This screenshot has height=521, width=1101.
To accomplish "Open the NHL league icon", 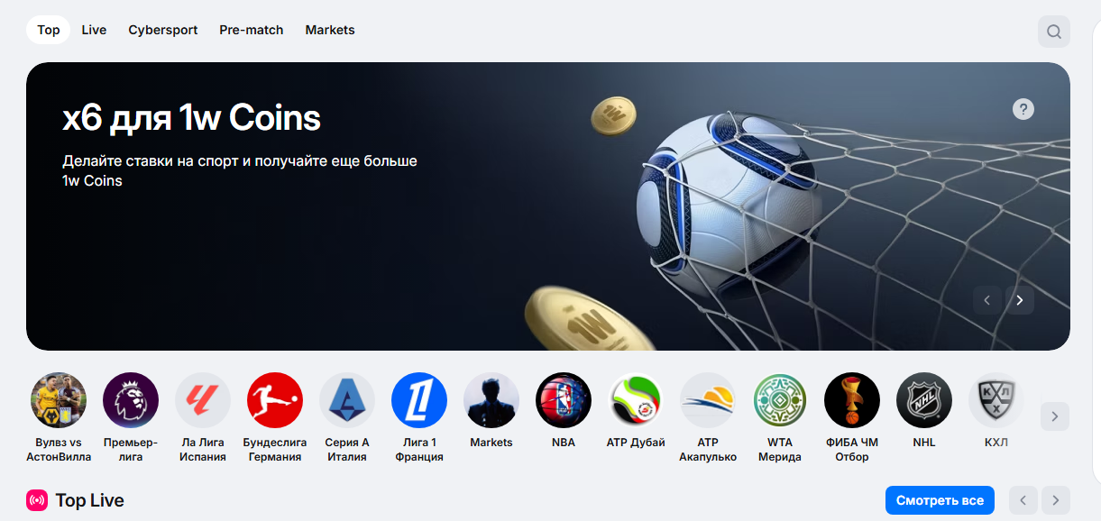I will (x=924, y=400).
